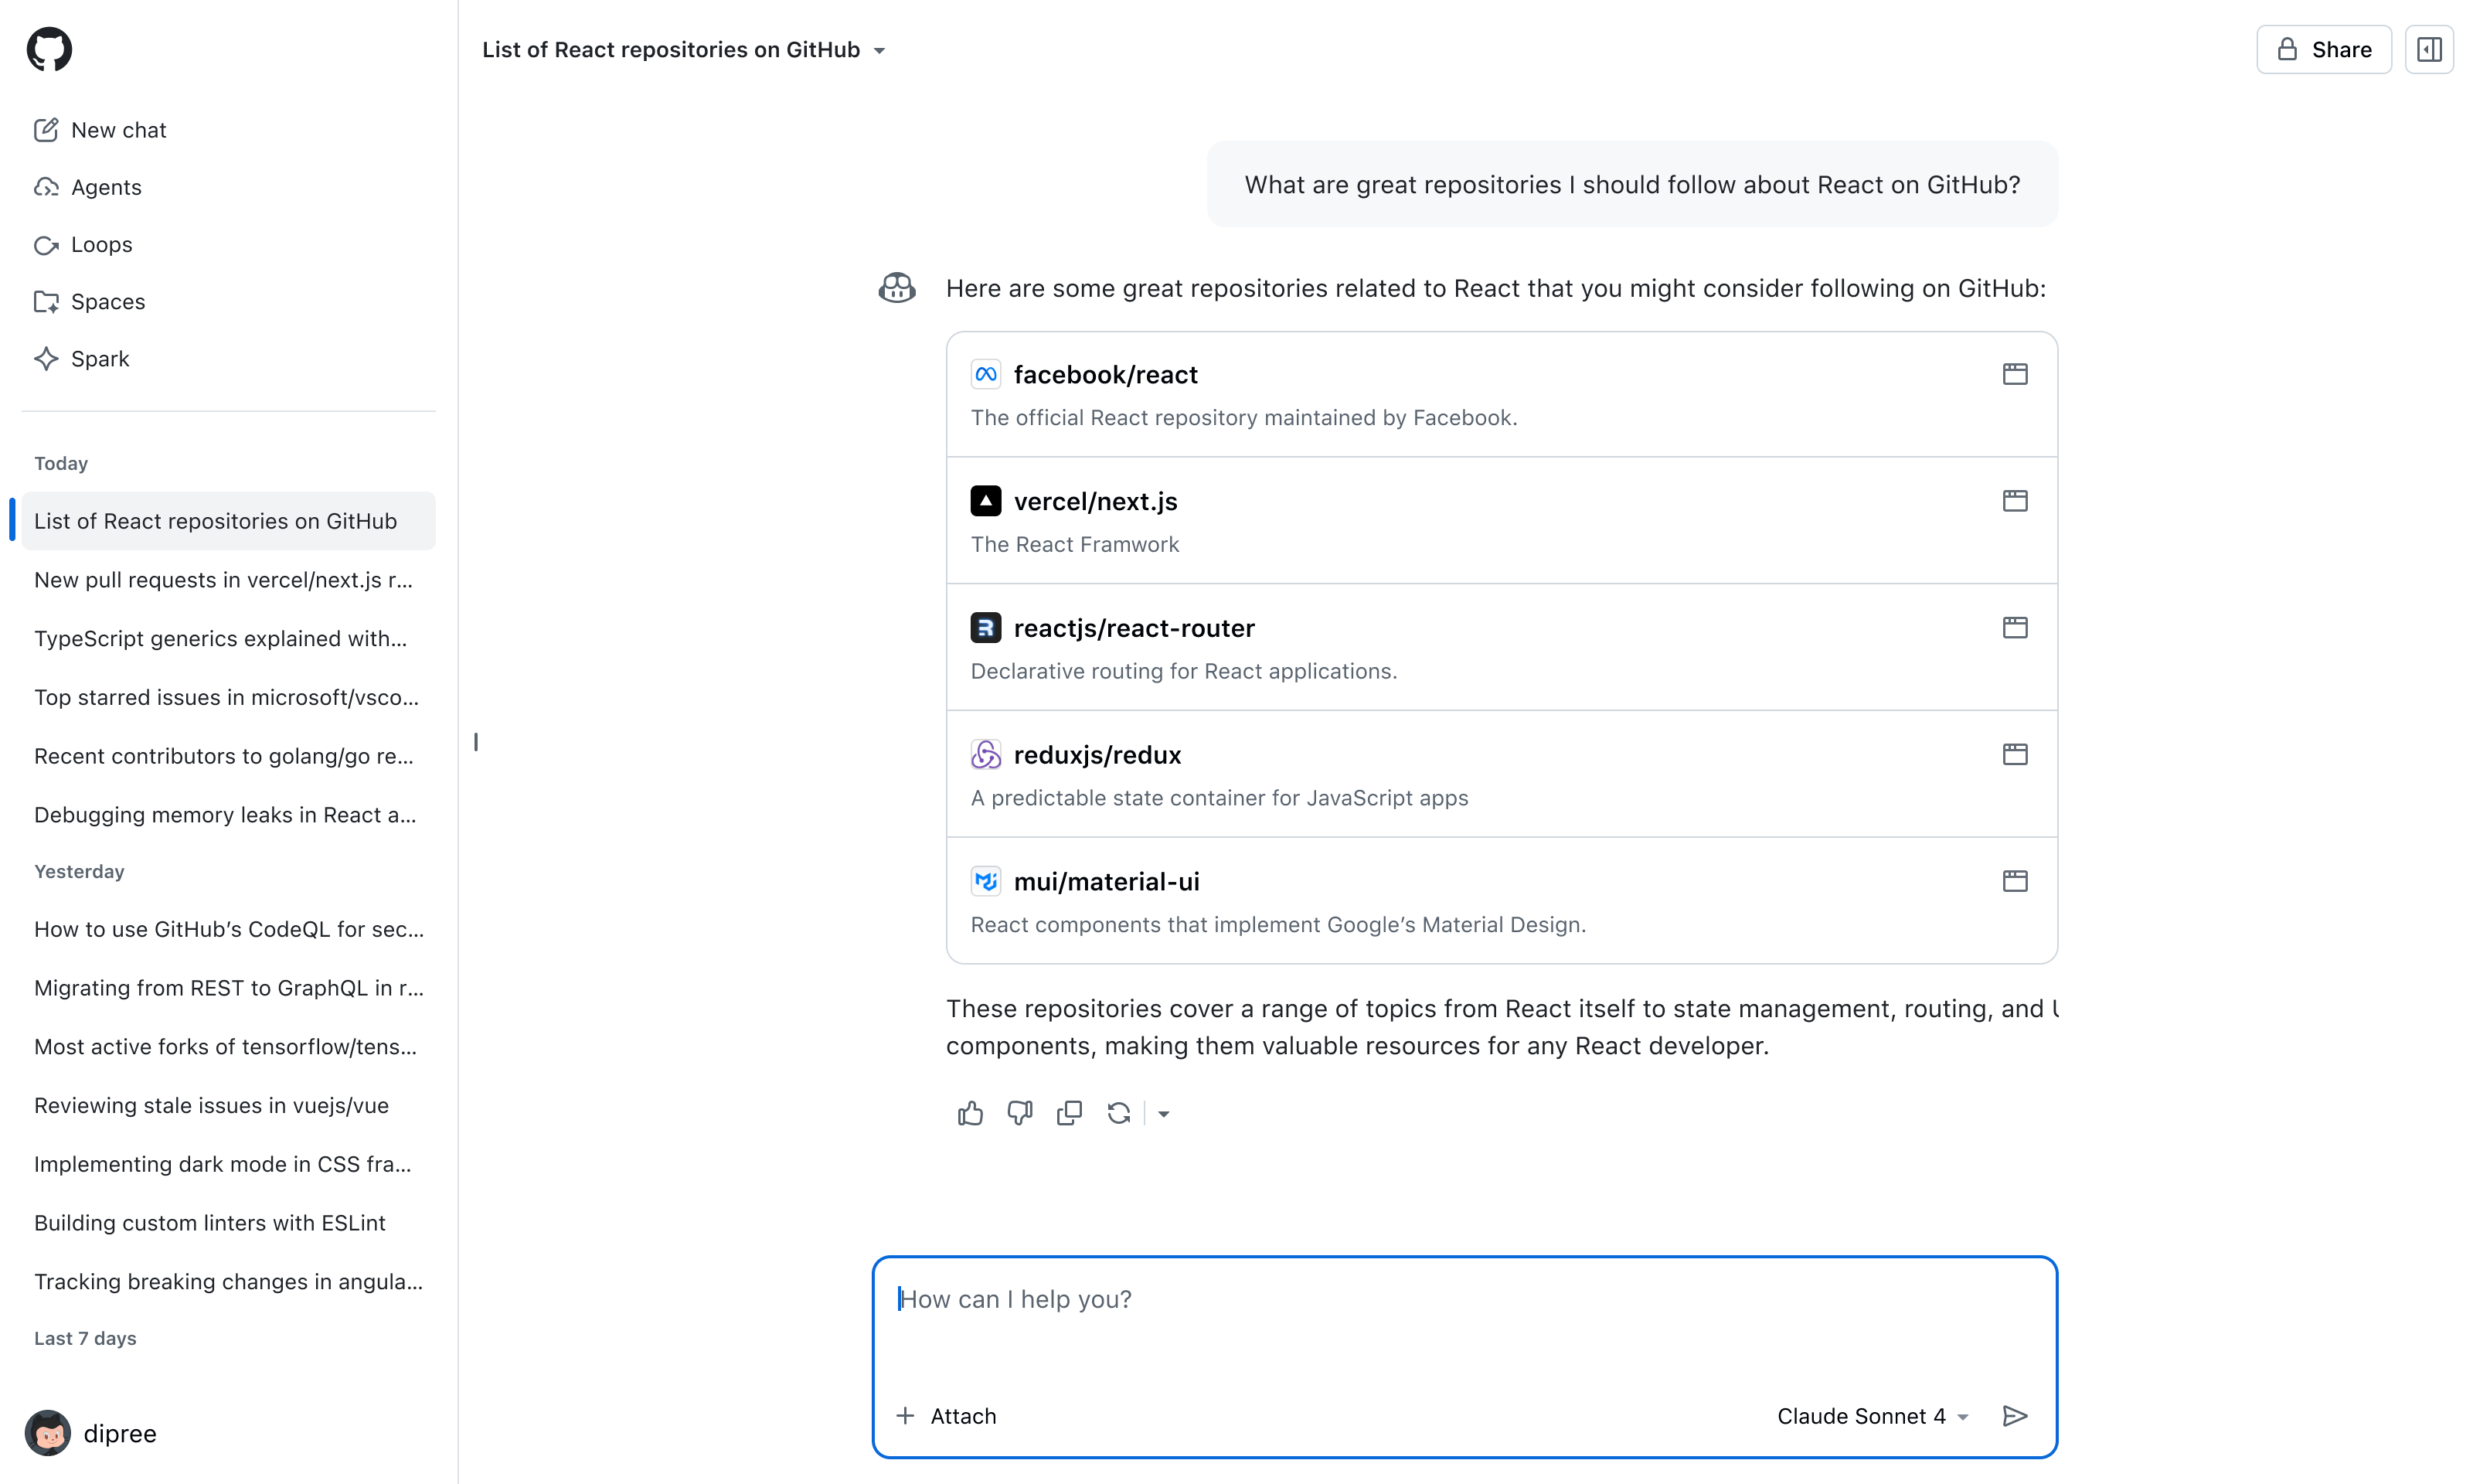Screen dimensions: 2473x1484
Task: Open facebook/react repository link
Action: click(1106, 374)
